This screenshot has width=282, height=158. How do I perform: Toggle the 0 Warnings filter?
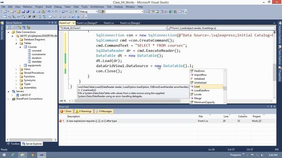point(84,111)
